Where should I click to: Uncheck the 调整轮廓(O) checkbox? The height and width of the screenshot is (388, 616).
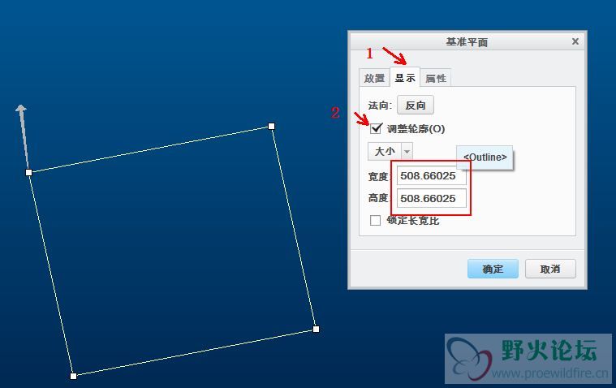tap(376, 128)
